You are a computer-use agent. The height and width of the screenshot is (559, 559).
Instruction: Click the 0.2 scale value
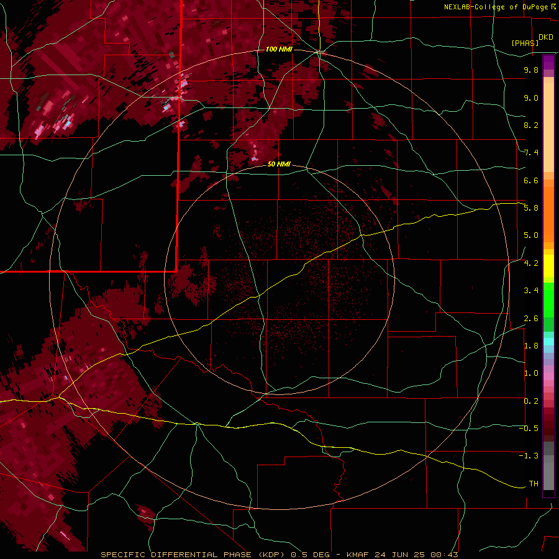point(531,401)
